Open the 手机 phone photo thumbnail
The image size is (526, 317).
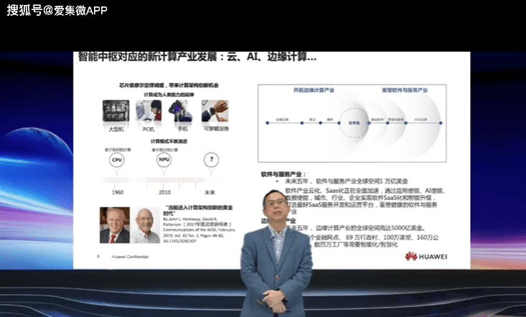[x=182, y=111]
